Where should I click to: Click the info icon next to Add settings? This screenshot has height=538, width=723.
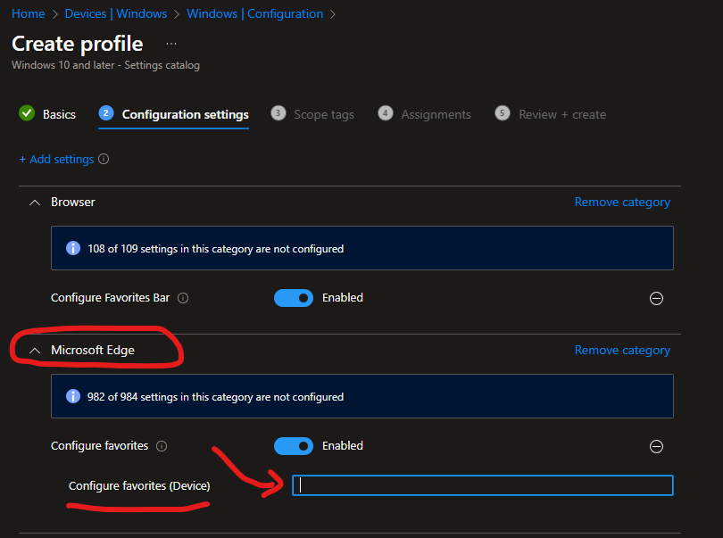pyautogui.click(x=104, y=160)
